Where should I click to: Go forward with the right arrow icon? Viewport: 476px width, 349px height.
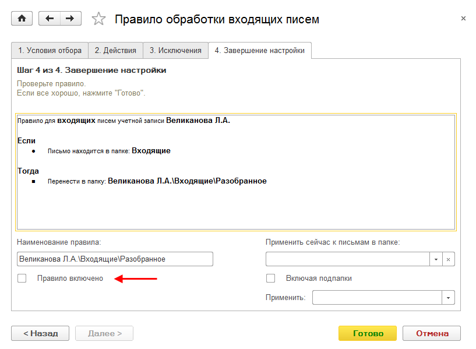[x=70, y=19]
